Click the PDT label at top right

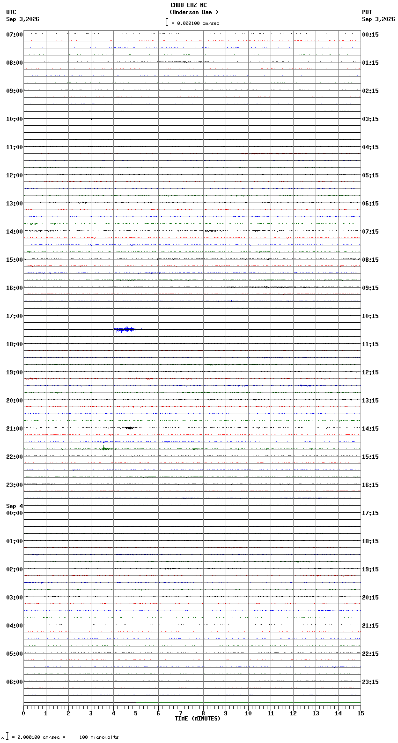click(x=367, y=12)
